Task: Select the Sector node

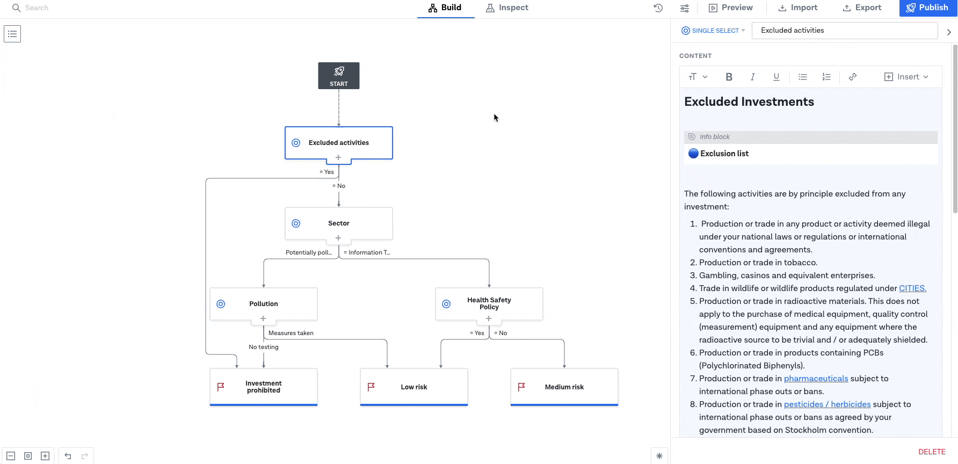Action: point(339,223)
